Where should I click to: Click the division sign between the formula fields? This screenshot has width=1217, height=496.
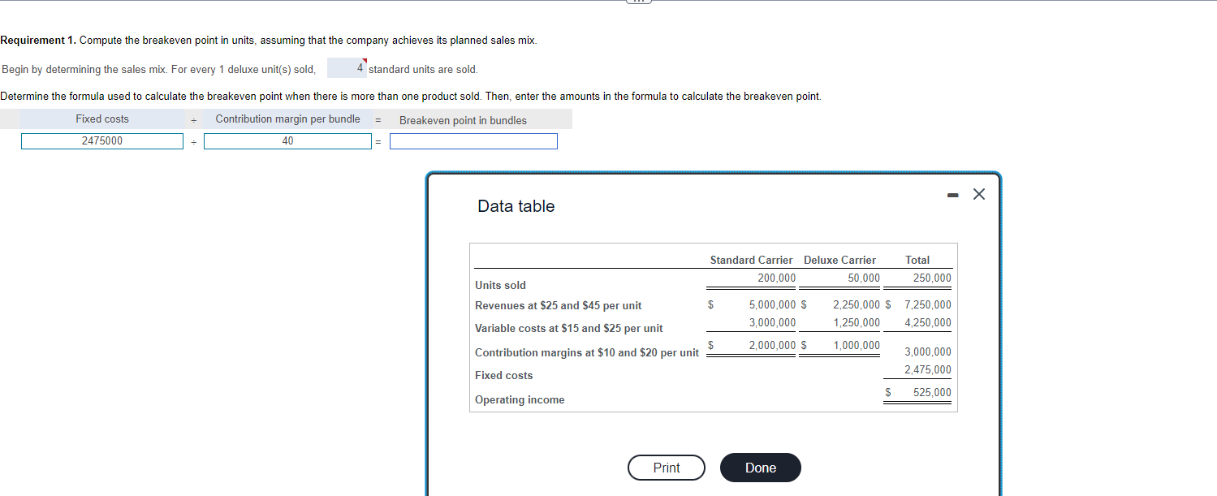pyautogui.click(x=192, y=140)
